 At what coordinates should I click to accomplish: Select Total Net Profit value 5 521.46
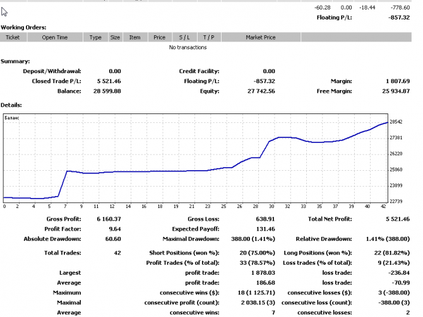pyautogui.click(x=398, y=219)
